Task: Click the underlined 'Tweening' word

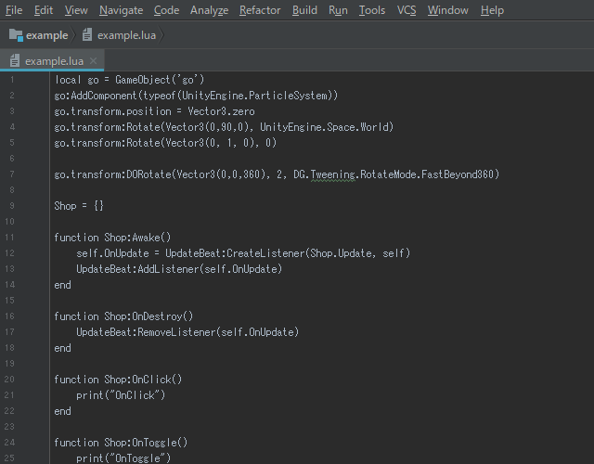Action: tap(333, 174)
